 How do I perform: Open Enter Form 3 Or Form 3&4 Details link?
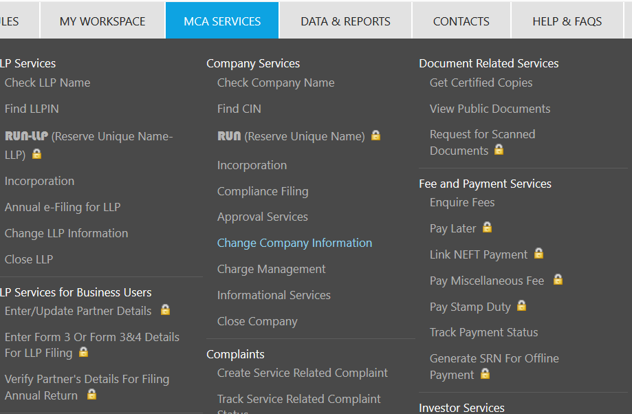[x=92, y=345]
